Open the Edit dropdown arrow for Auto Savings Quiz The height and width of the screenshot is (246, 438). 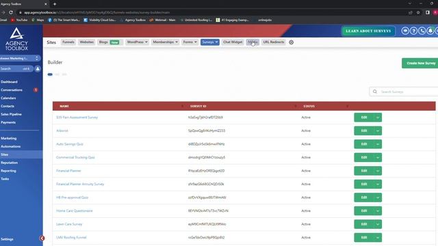click(378, 144)
